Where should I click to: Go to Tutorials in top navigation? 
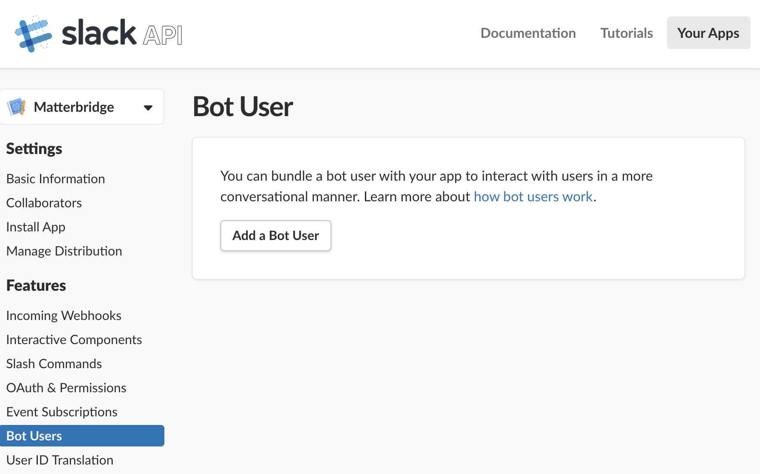[626, 33]
